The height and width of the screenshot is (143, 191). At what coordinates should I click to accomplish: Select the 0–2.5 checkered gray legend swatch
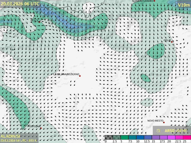pyautogui.click(x=109, y=138)
